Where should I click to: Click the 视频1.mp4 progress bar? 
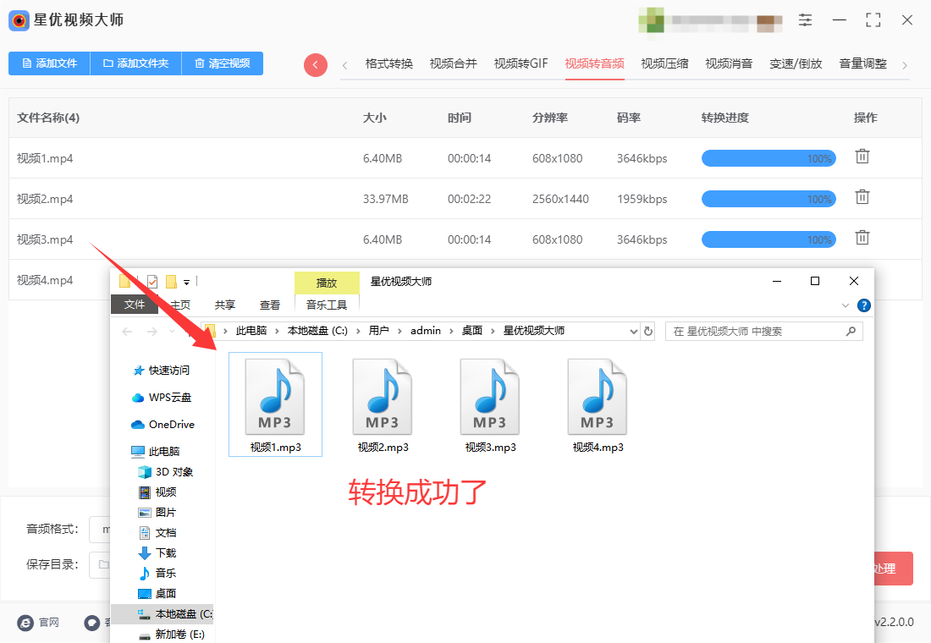[768, 158]
